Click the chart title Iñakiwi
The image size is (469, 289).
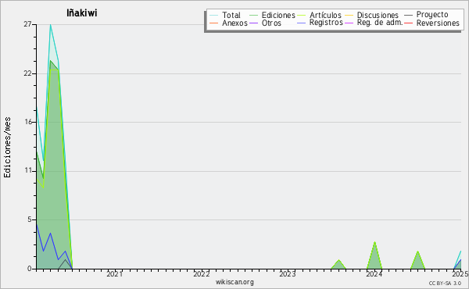[81, 13]
